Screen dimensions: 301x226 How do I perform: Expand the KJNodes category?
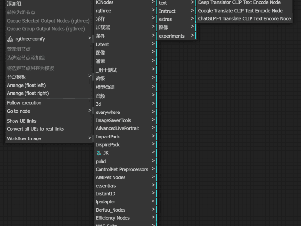coord(125,2)
